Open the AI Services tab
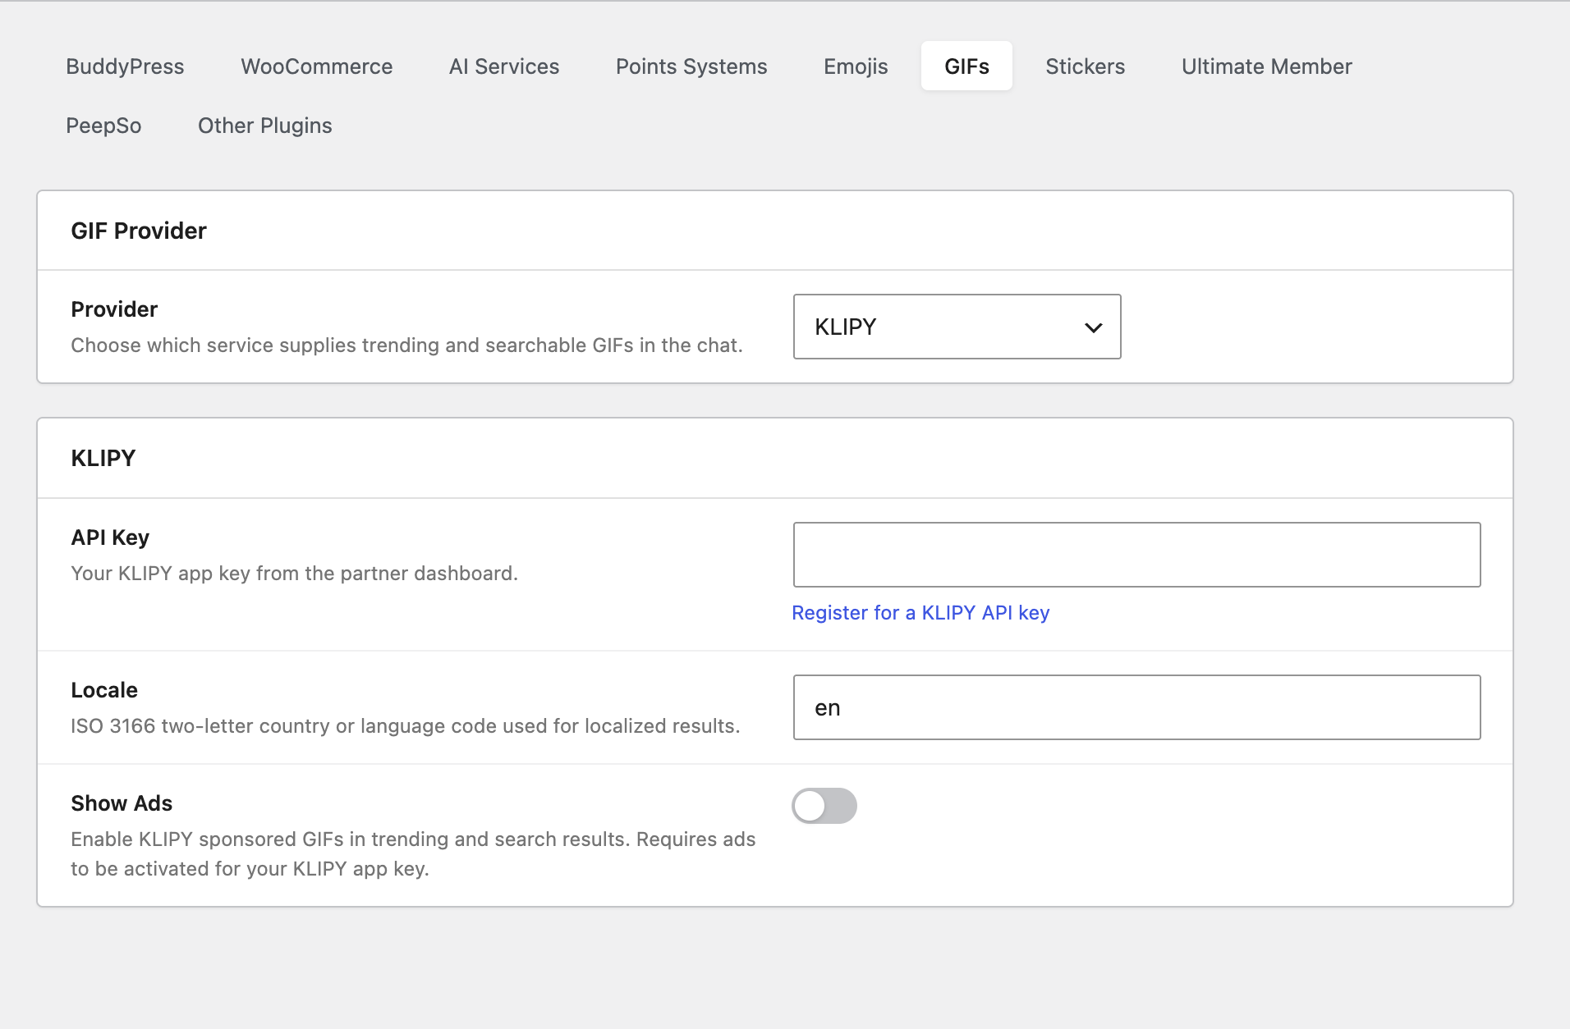The height and width of the screenshot is (1029, 1570). [503, 66]
